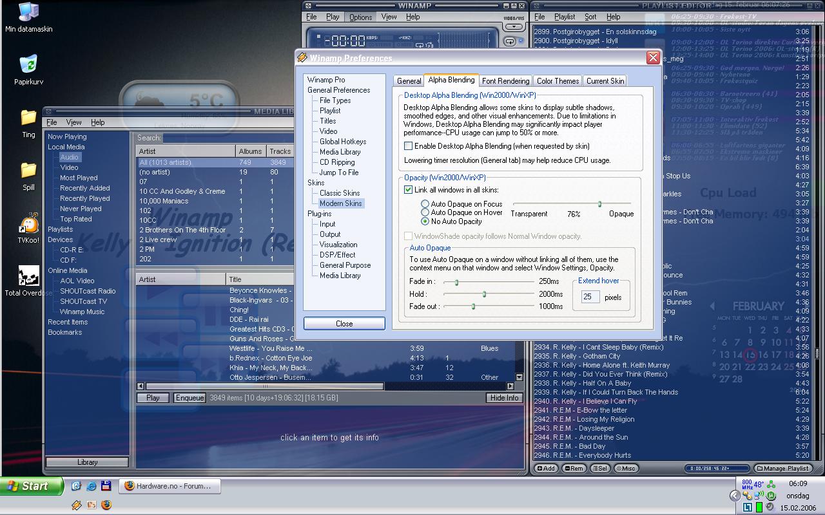Select R.E.M - Losing My Religion playlist entry
This screenshot has height=515, width=825.
coord(672,419)
